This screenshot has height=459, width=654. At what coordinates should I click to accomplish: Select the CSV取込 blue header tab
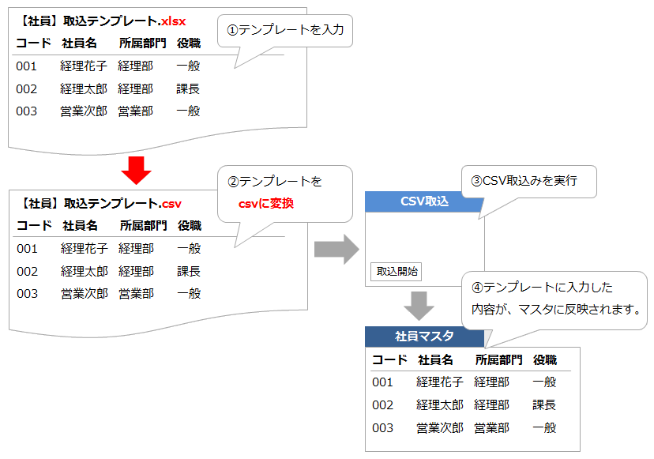click(424, 201)
